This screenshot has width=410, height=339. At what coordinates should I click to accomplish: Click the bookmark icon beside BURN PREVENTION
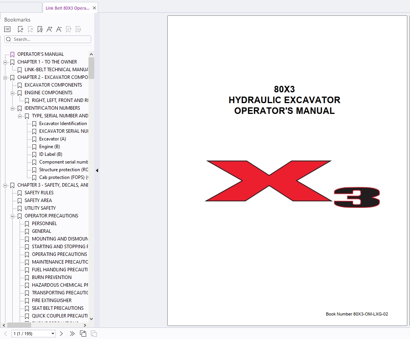pyautogui.click(x=27, y=278)
